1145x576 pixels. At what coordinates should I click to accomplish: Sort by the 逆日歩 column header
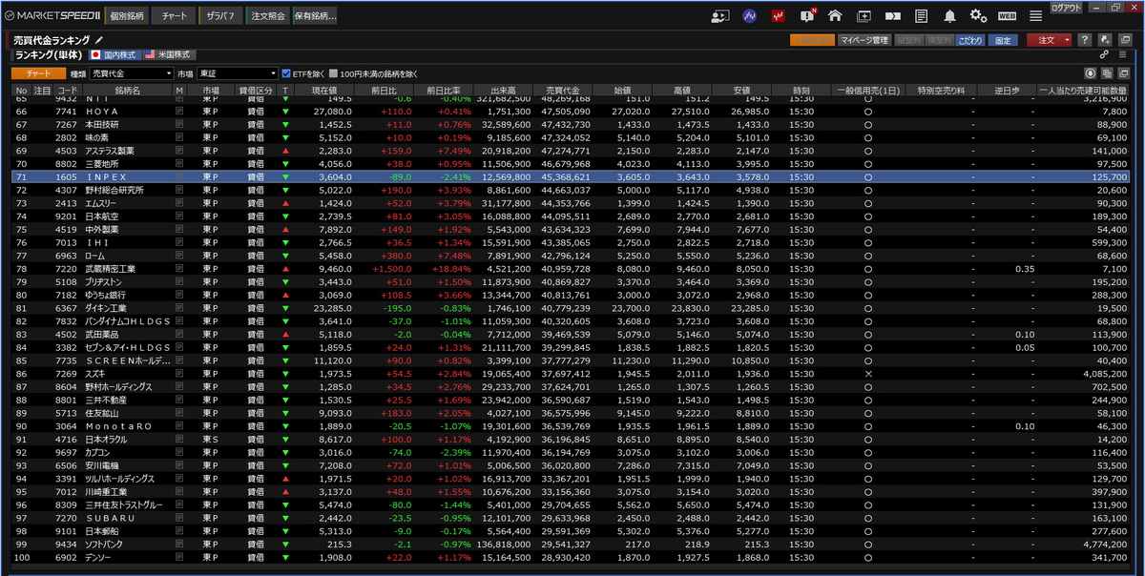(1007, 91)
